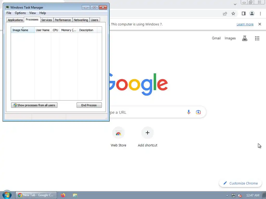Toggle Chrome side panel icon

pos(244,13)
